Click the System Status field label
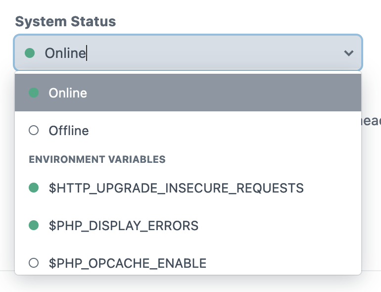This screenshot has height=292, width=381. pos(65,22)
